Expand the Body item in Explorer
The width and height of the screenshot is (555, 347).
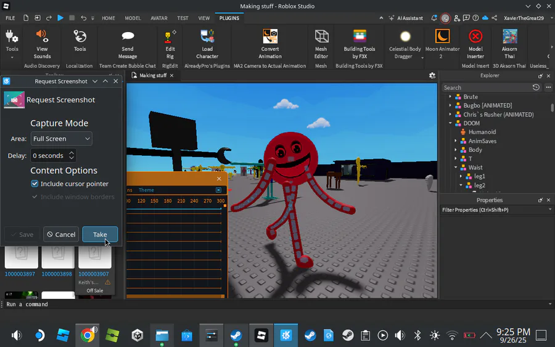(x=456, y=150)
